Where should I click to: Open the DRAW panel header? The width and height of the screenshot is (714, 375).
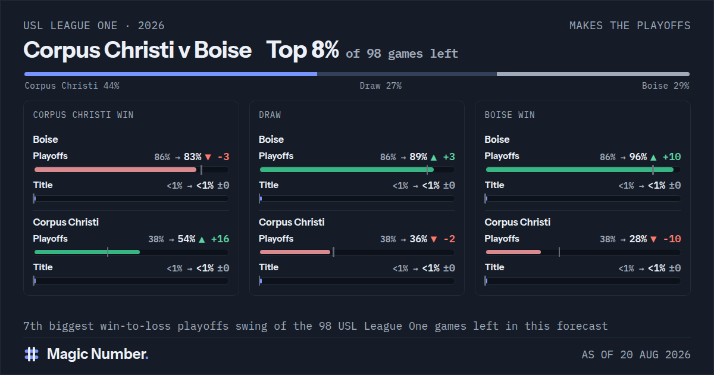pos(270,115)
